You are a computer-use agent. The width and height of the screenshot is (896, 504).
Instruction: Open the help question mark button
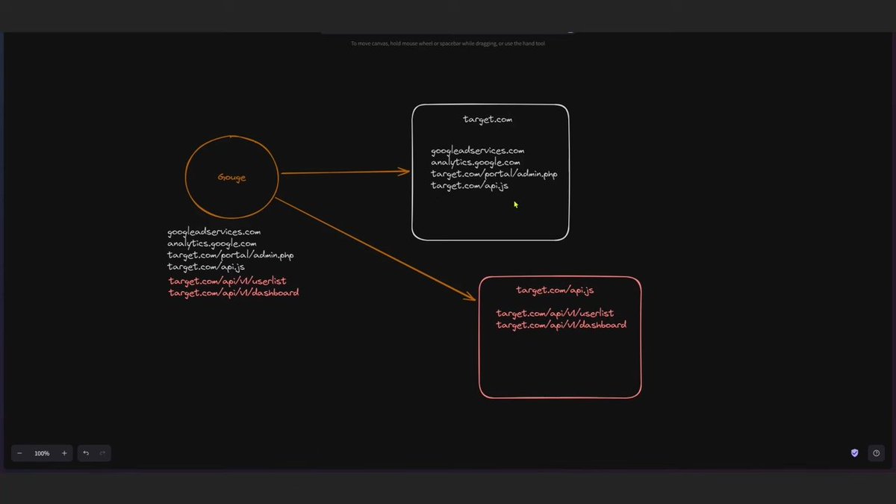coord(877,453)
